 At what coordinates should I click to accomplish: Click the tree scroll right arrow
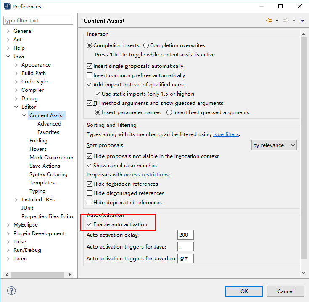click(x=69, y=275)
